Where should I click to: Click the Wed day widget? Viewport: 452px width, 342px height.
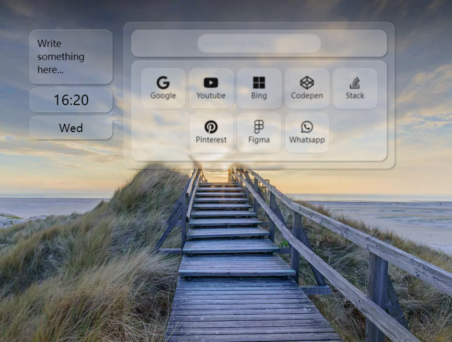(71, 128)
